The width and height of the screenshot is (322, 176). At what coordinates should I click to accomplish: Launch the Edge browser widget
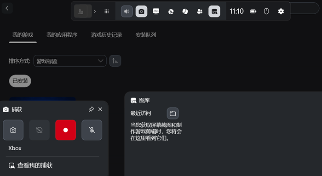pos(171,11)
